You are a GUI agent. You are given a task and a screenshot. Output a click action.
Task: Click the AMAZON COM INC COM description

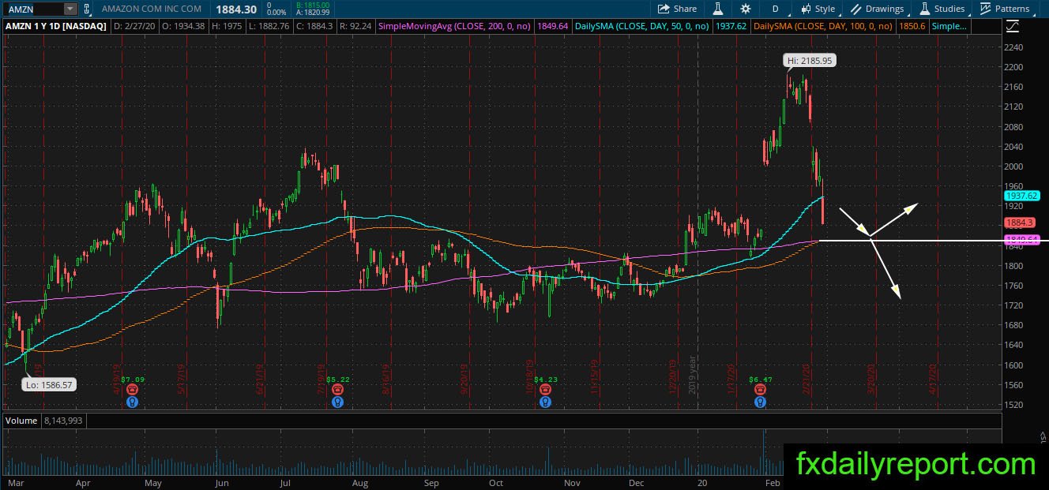[x=152, y=9]
